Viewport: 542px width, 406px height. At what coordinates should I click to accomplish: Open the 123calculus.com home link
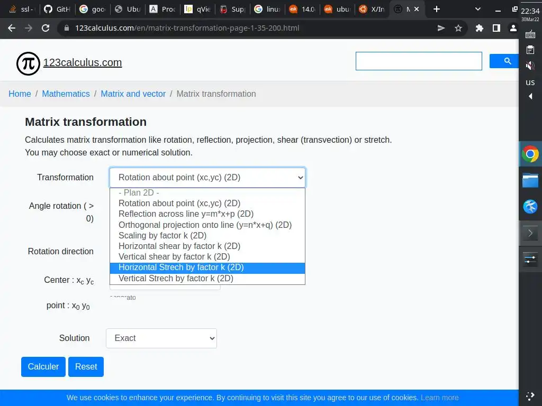[82, 62]
